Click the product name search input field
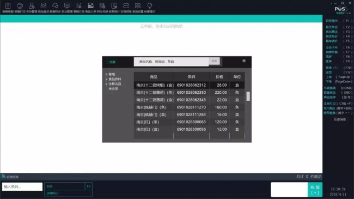 pos(171,62)
